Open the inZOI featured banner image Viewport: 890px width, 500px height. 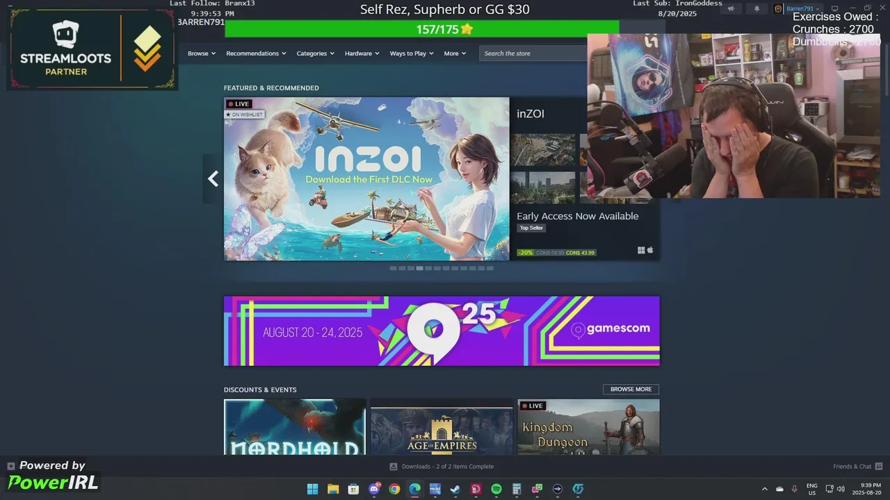tap(366, 179)
